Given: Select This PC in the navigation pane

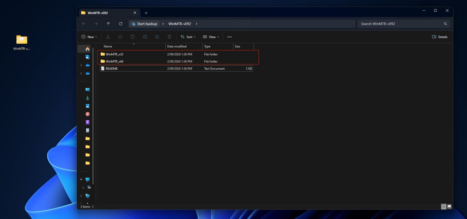Looking at the screenshot, I should 88,179.
